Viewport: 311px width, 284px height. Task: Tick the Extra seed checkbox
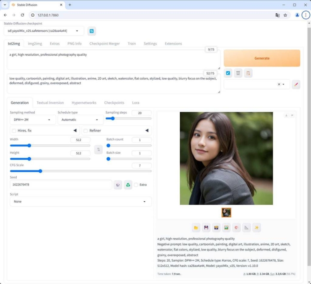point(136,185)
